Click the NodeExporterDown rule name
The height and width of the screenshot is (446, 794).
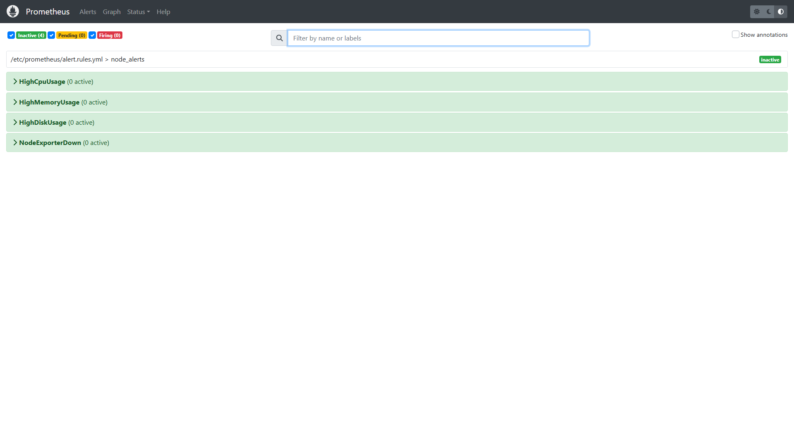click(50, 143)
